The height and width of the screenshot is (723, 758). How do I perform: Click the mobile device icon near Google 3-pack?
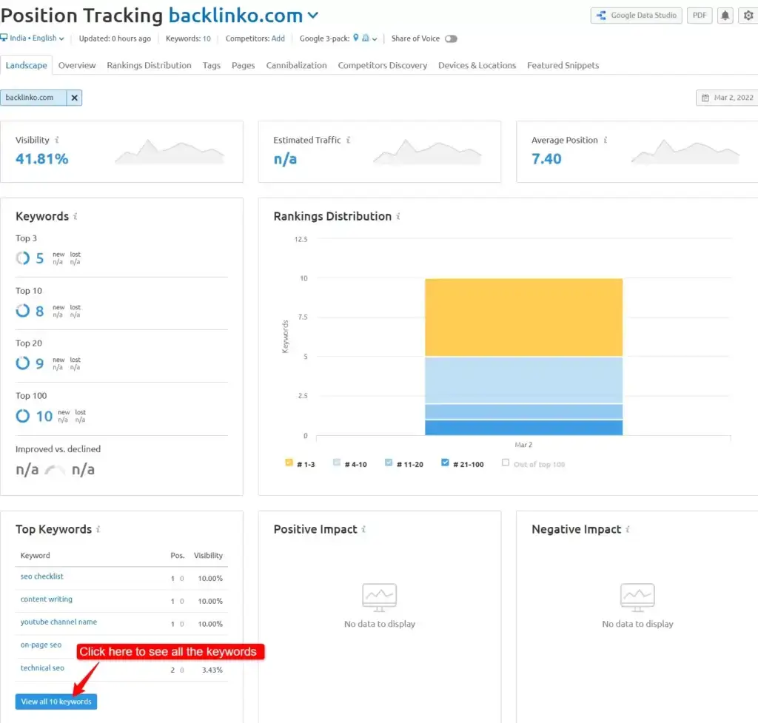click(x=366, y=38)
